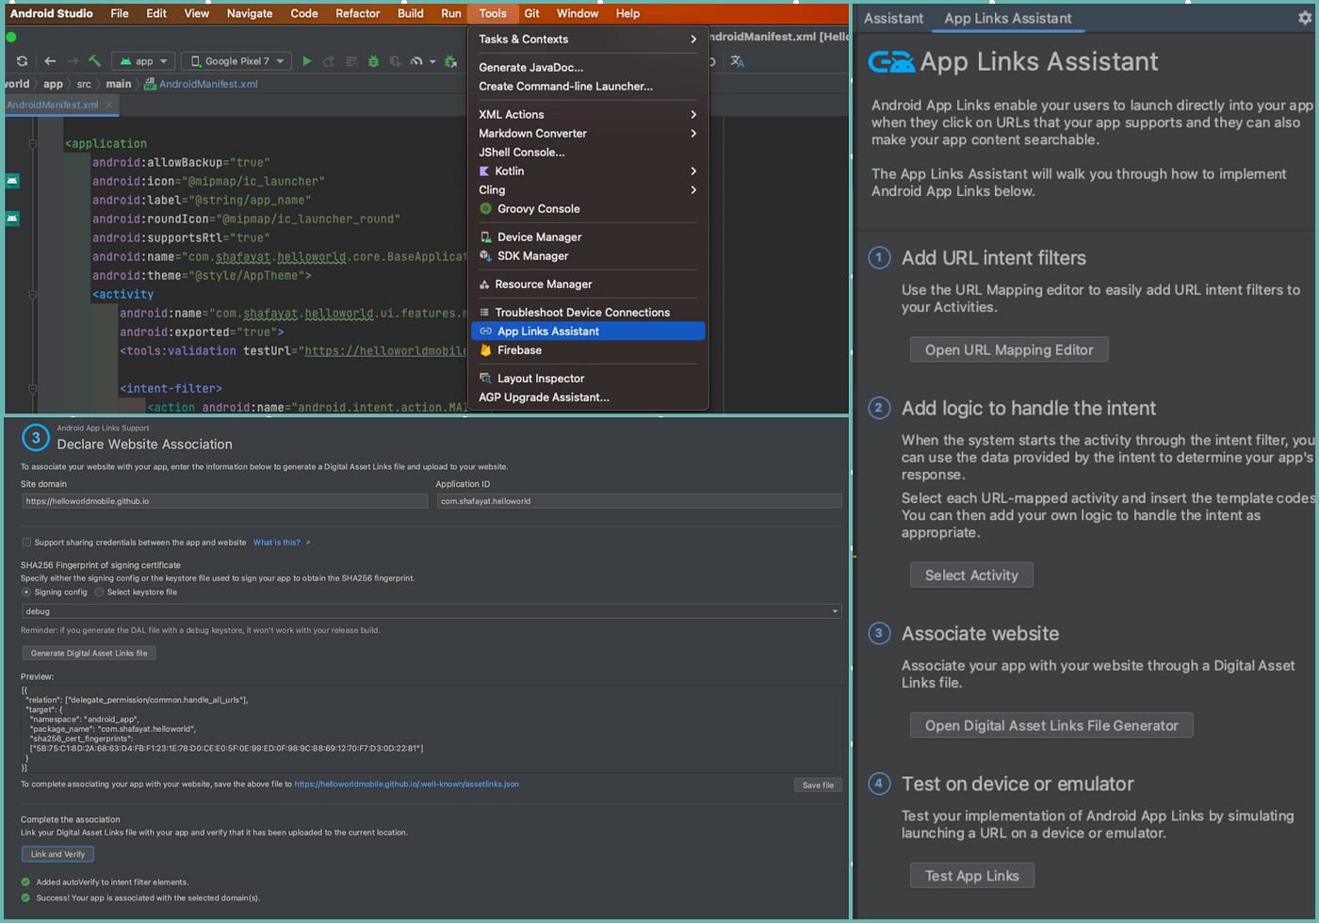Screen dimensions: 1319x923
Task: Click the Resource Manager menu icon
Action: (x=484, y=284)
